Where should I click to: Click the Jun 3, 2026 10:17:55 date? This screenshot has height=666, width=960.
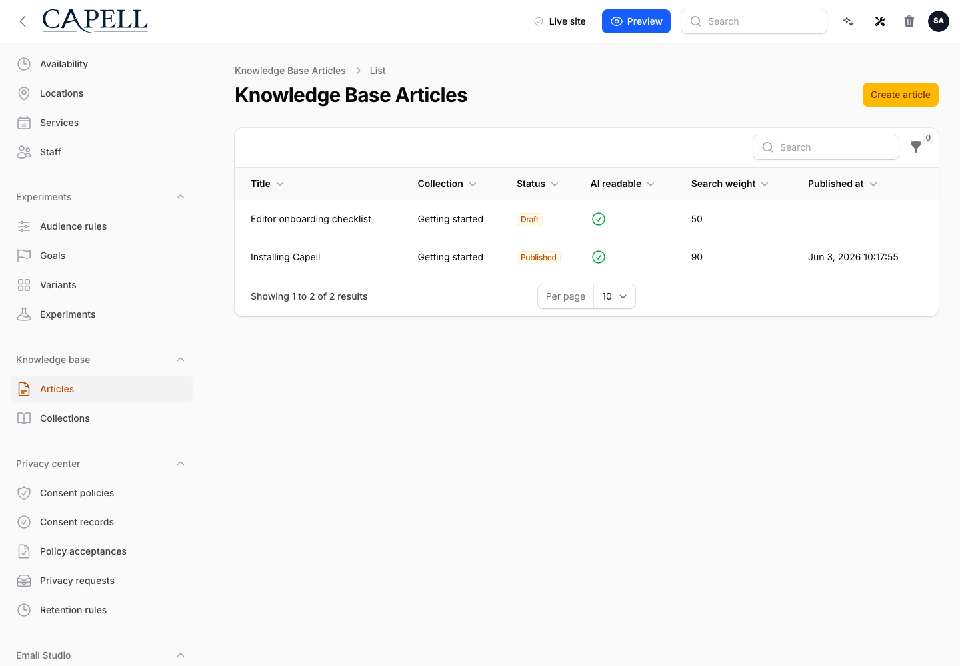point(853,257)
